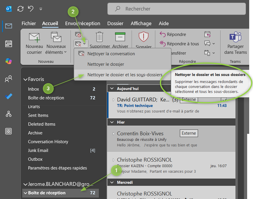Click the Supprimer trash can icon
This screenshot has width=253, height=199.
100,37
